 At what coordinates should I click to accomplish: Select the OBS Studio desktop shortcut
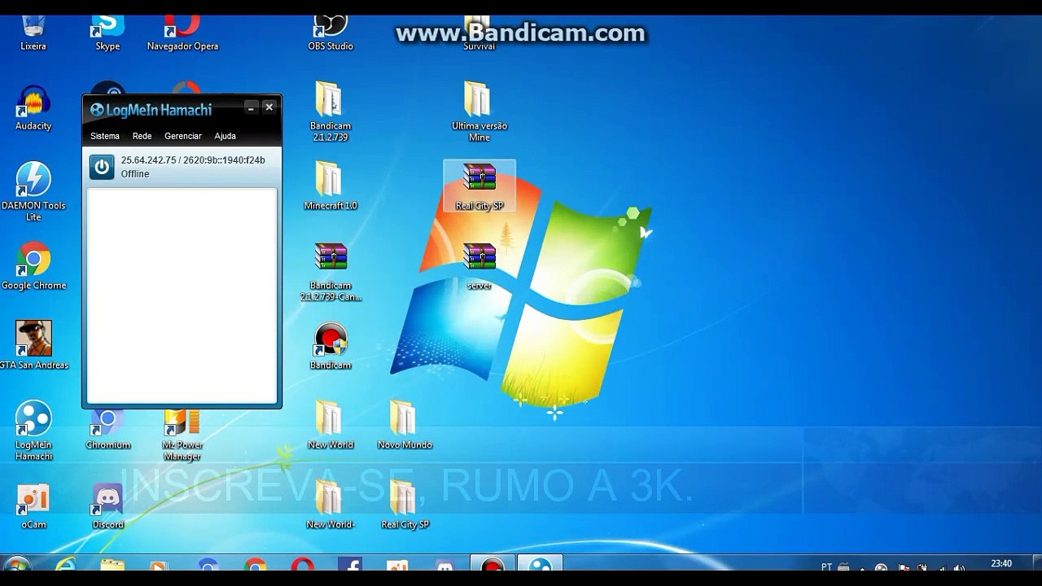pyautogui.click(x=331, y=33)
